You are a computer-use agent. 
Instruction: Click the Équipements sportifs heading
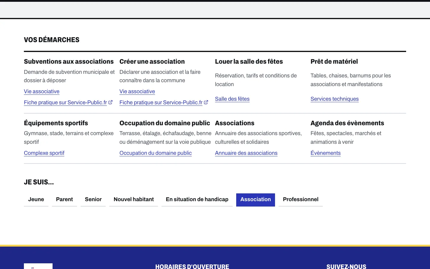coord(56,123)
